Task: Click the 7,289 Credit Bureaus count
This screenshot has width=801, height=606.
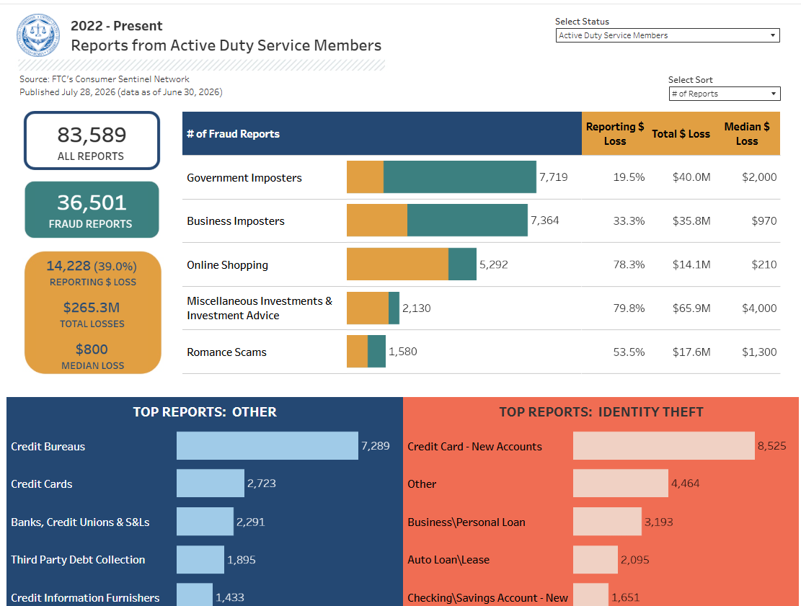Action: pyautogui.click(x=376, y=446)
